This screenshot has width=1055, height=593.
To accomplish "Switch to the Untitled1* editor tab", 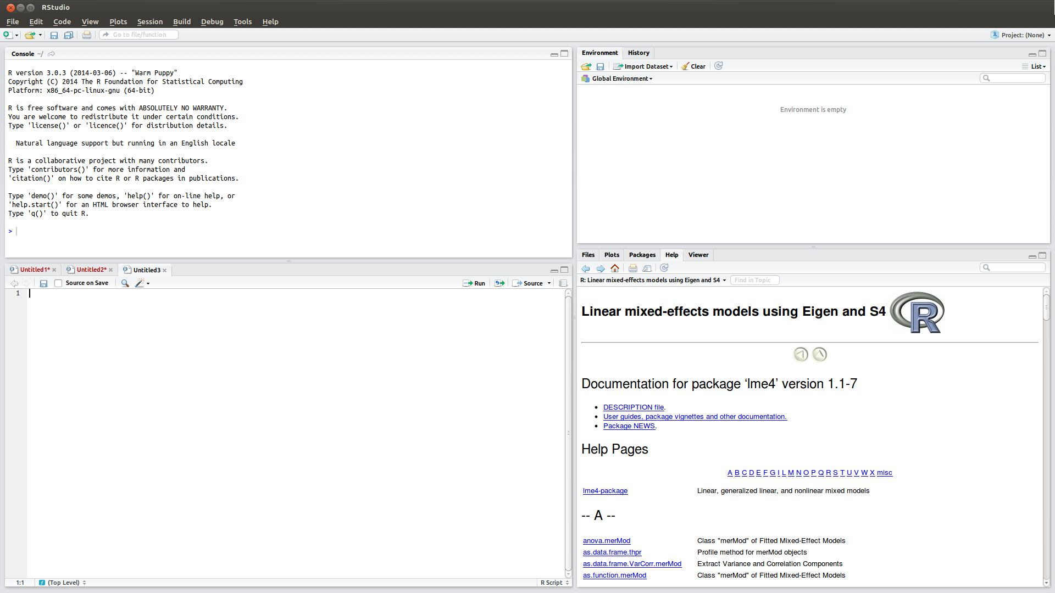I will click(35, 270).
